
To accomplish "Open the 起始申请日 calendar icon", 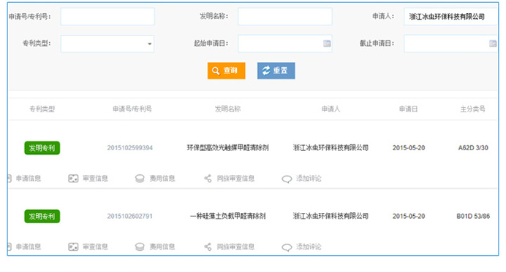I will (327, 44).
